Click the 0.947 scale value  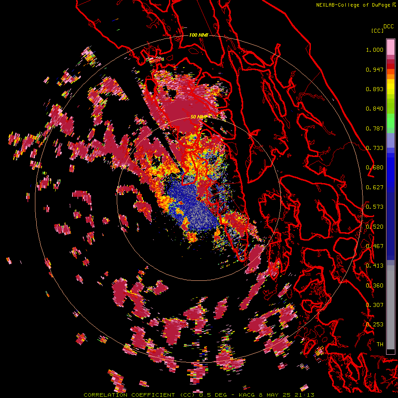click(375, 69)
